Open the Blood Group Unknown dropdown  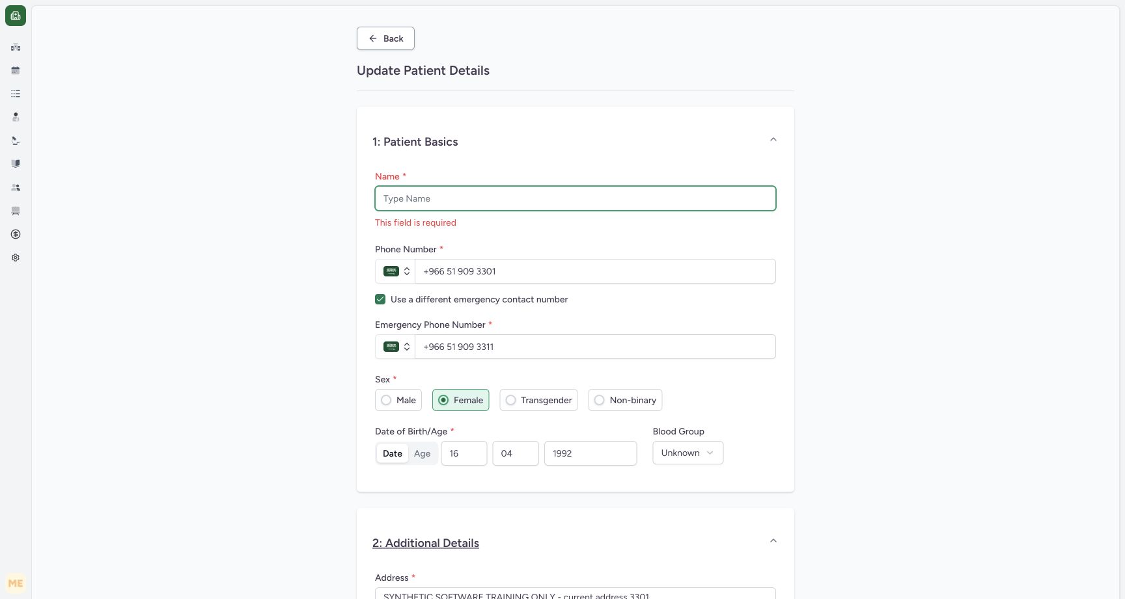pyautogui.click(x=688, y=453)
